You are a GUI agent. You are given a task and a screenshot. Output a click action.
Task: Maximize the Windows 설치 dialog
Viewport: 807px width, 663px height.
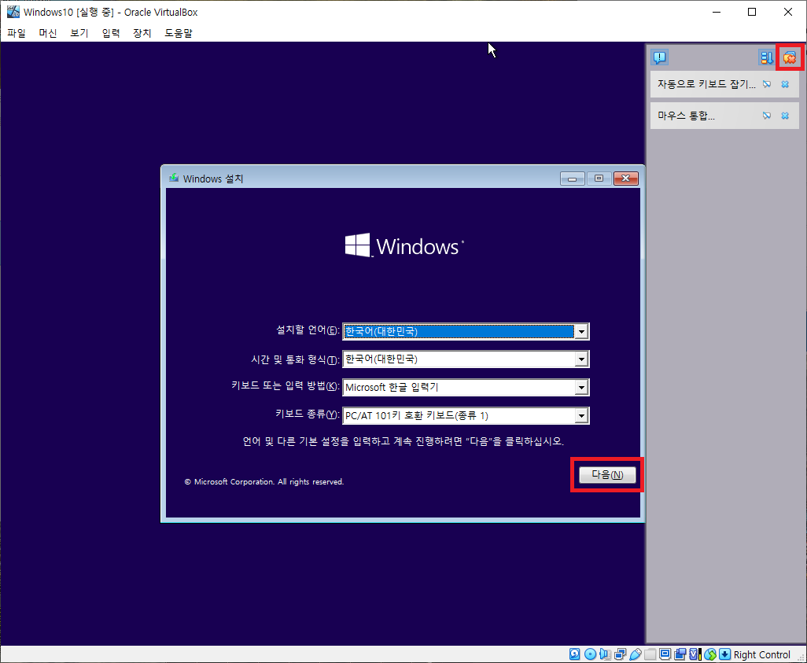tap(599, 179)
